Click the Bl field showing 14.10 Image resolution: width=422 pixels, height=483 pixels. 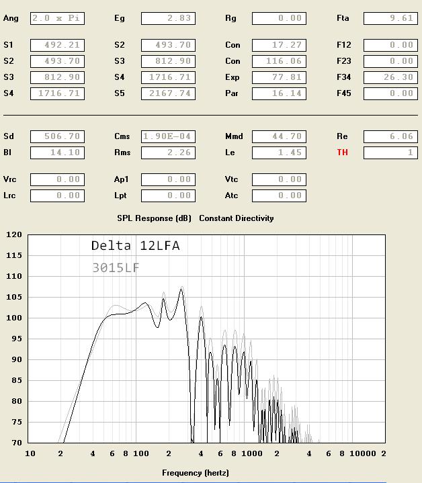coord(57,152)
